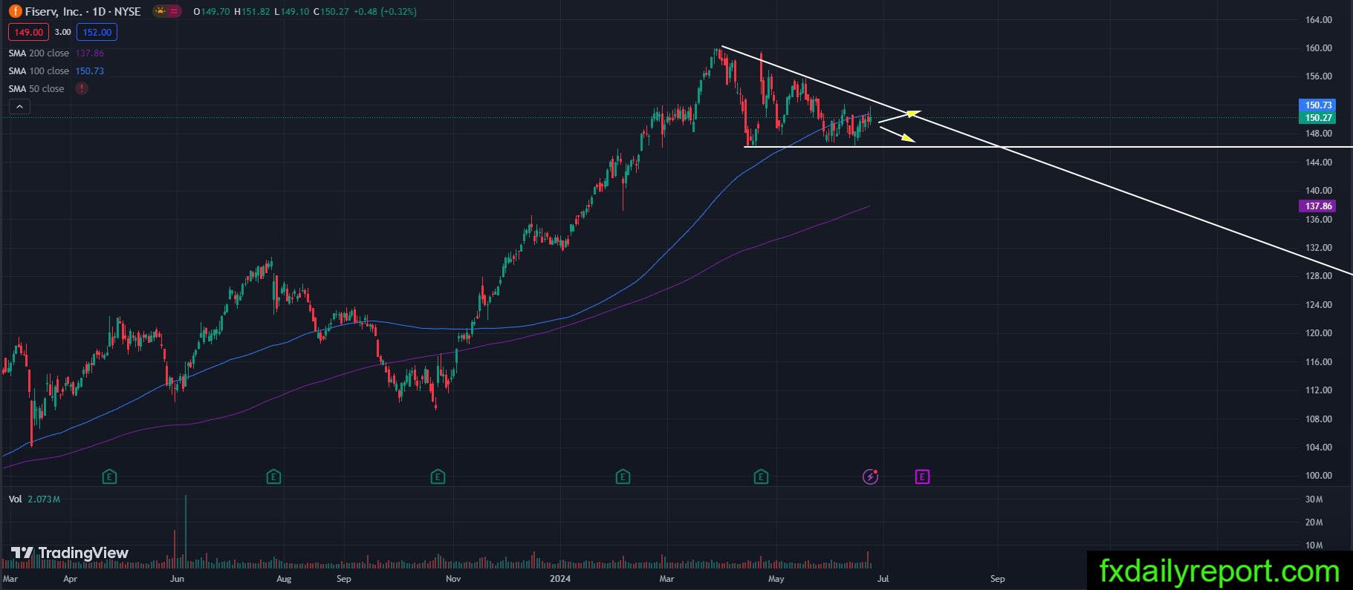Click the +0.48 (+0.32%) change value

coord(385,12)
